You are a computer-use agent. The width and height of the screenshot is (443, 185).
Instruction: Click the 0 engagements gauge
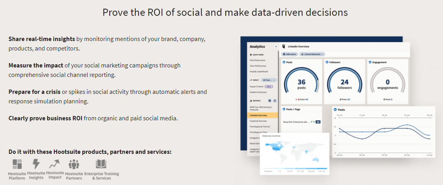[388, 80]
